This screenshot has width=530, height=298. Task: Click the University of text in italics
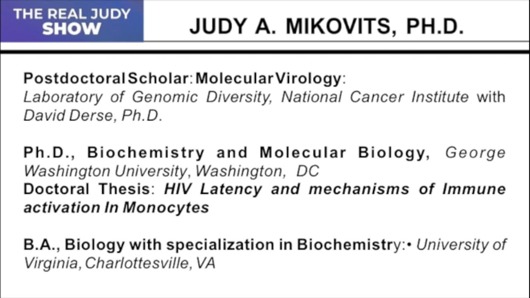(461, 245)
